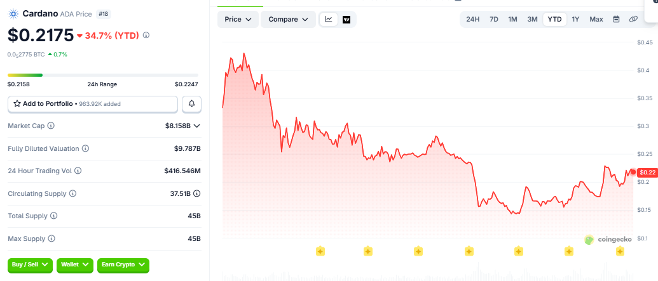Open the Earn Crypto dropdown
The height and width of the screenshot is (281, 658).
click(123, 265)
